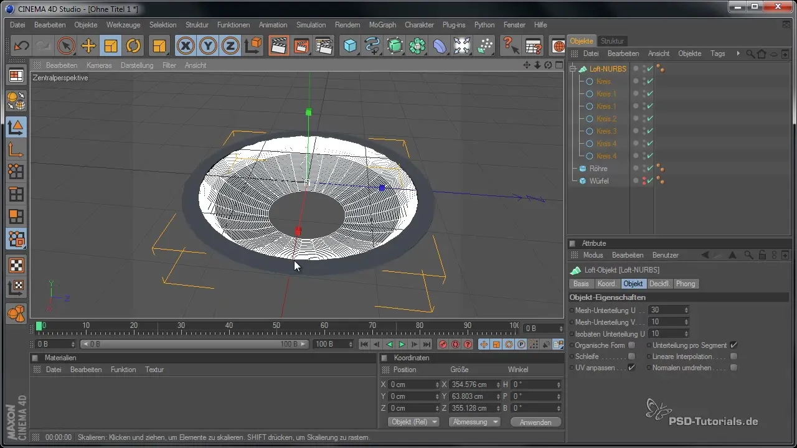Collapse the Loft-NURBS tree item
797x448 pixels.
pyautogui.click(x=573, y=69)
